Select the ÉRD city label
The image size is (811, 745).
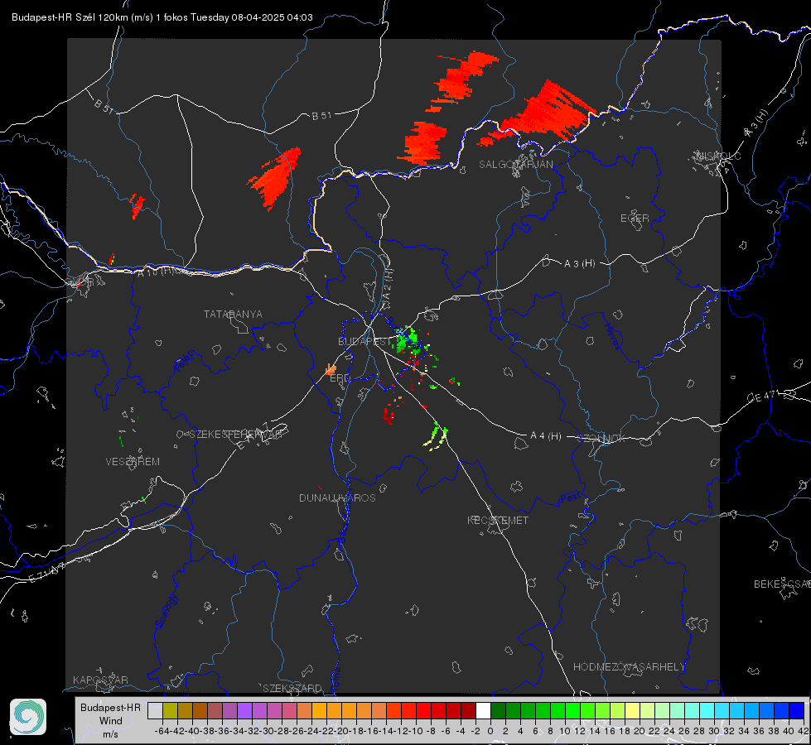tap(340, 378)
